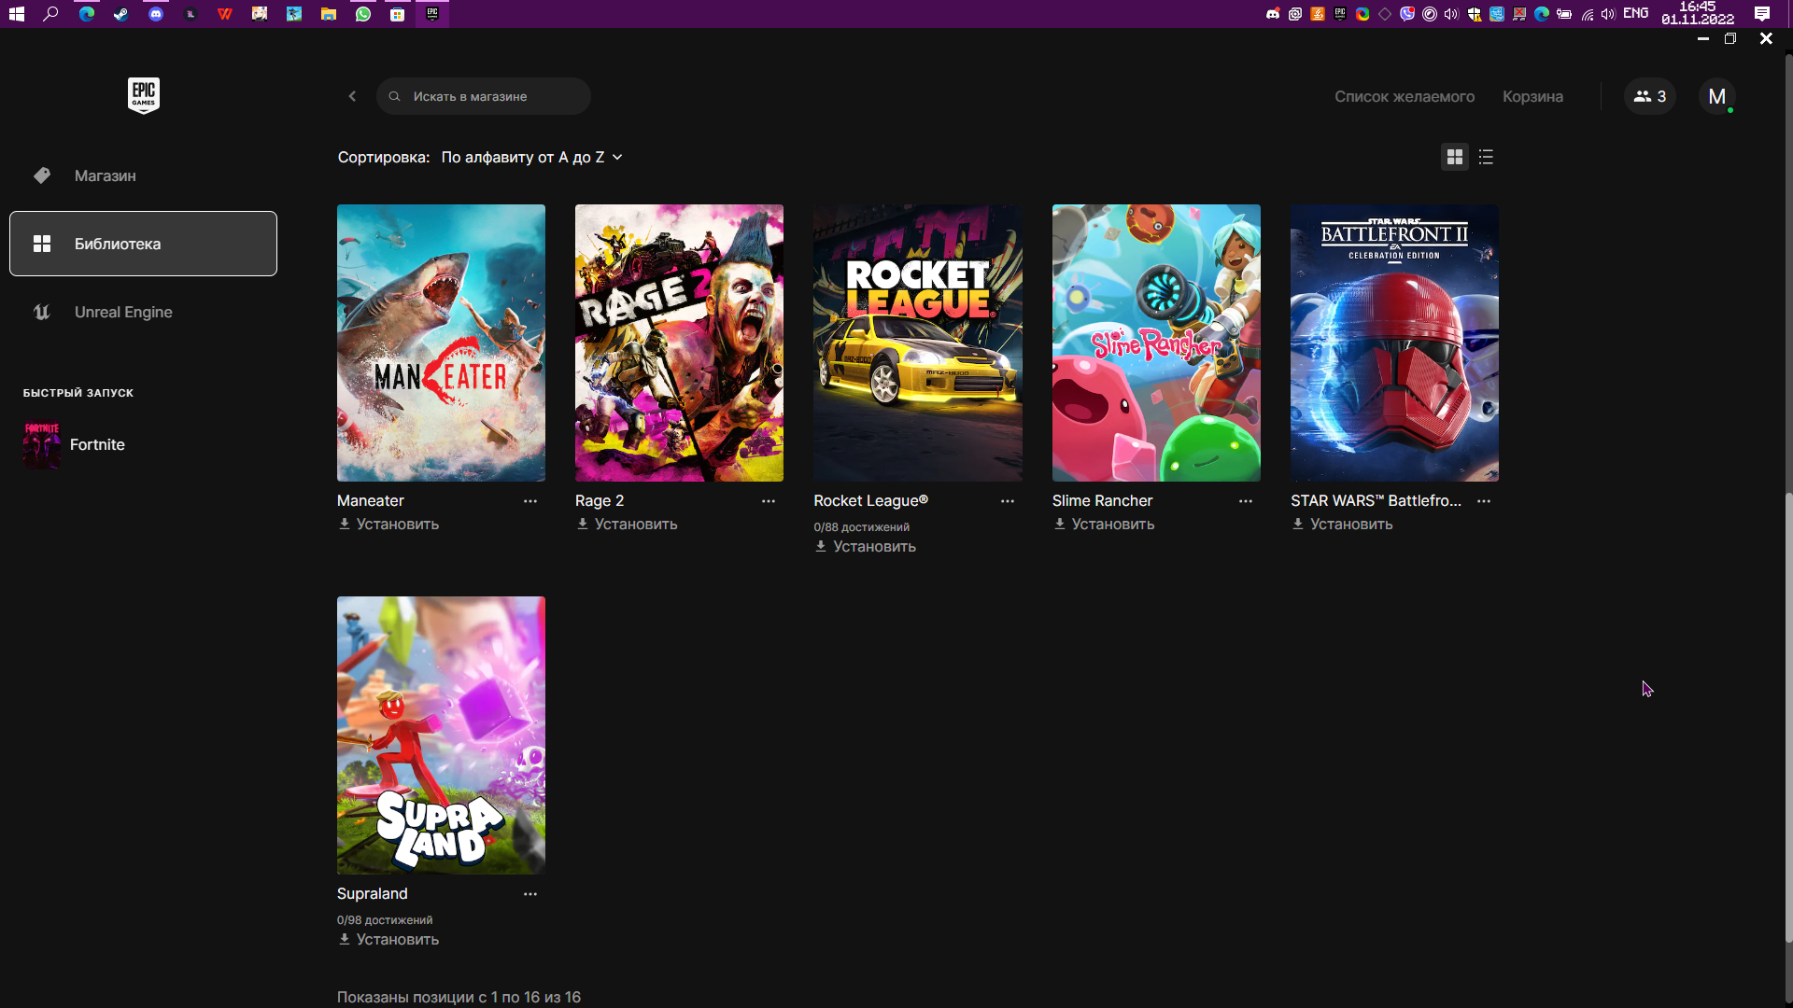Open the Maneater game cover
Viewport: 1793px width, 1008px height.
[441, 343]
